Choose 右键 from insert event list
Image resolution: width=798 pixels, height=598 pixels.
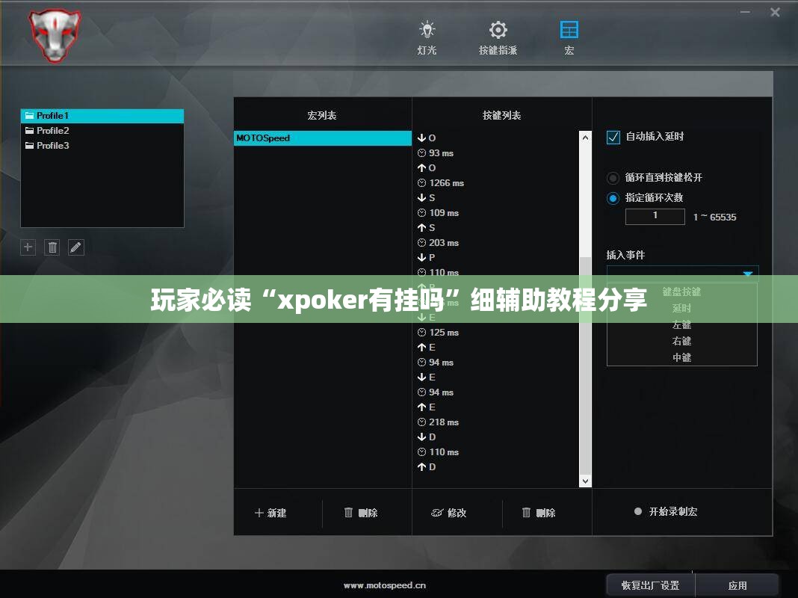point(681,341)
